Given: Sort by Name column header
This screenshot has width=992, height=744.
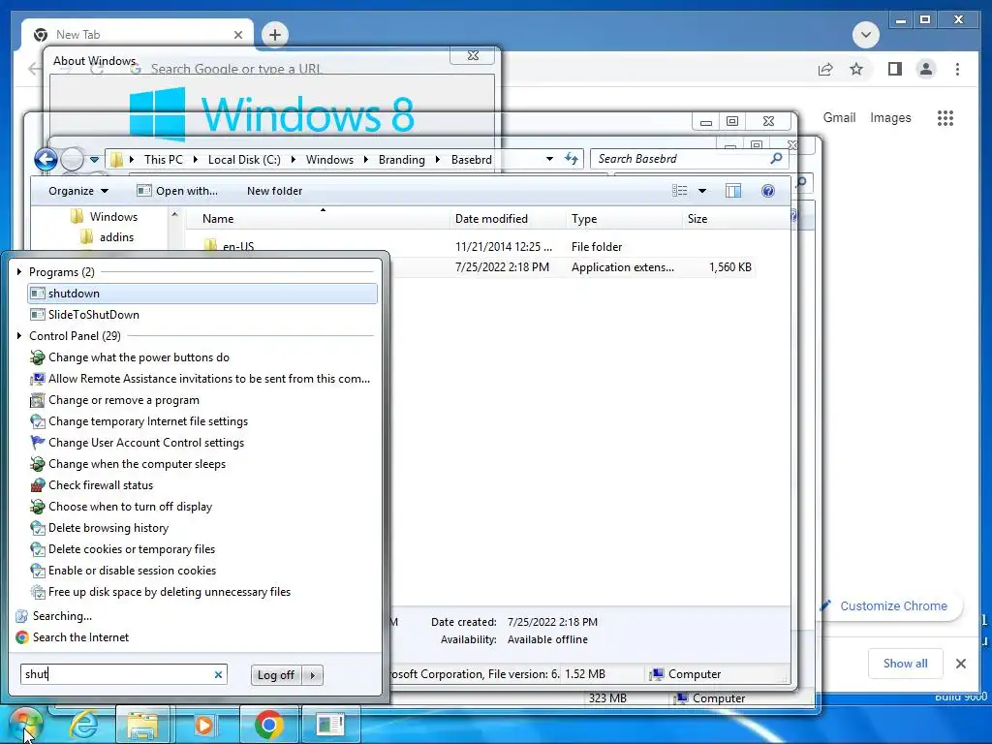Looking at the screenshot, I should 318,219.
